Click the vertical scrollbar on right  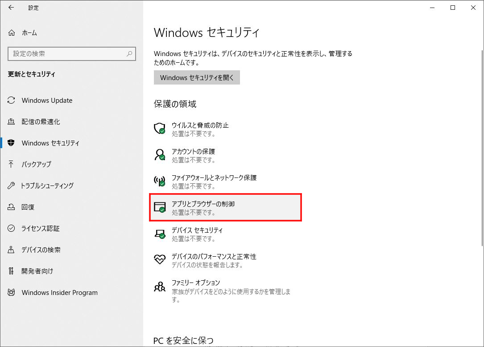482,148
